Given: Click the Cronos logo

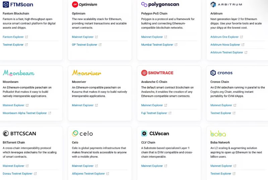Looking at the screenshot, I should click(x=221, y=73).
